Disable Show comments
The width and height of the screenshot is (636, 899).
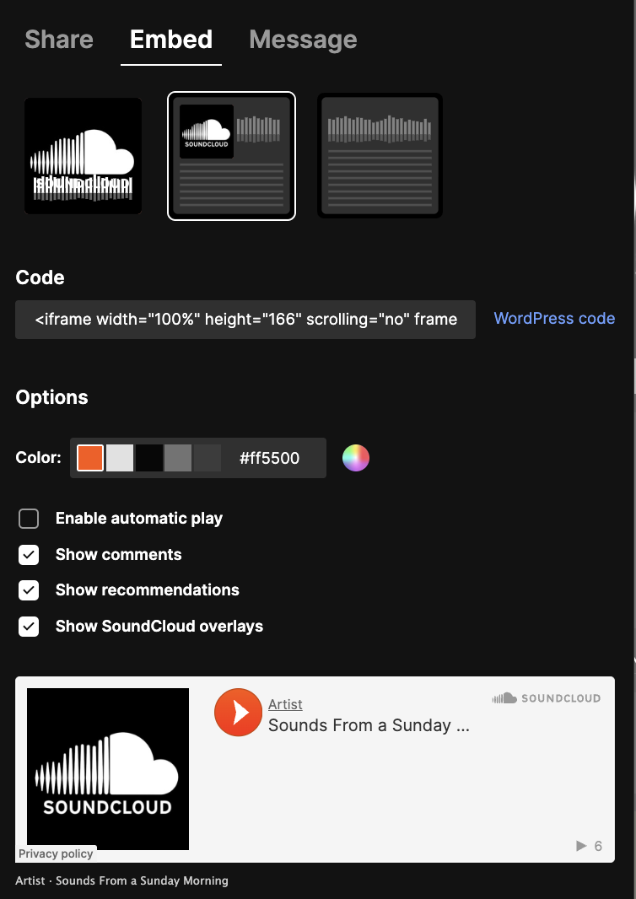point(29,555)
